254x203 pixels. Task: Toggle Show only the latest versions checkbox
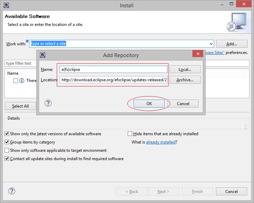click(x=7, y=134)
